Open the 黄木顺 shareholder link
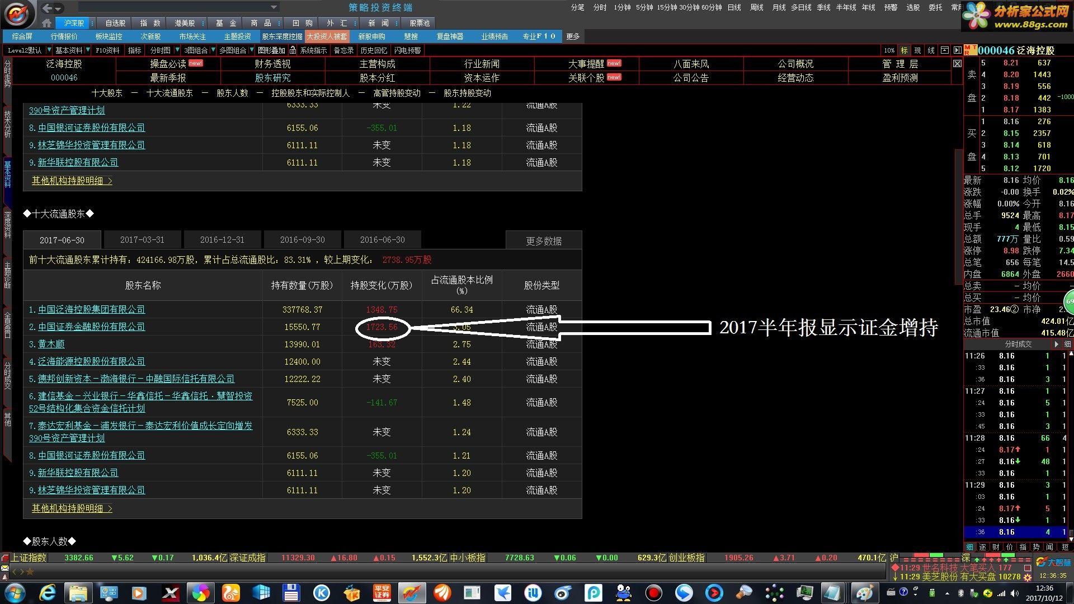Image resolution: width=1074 pixels, height=604 pixels. click(x=51, y=344)
